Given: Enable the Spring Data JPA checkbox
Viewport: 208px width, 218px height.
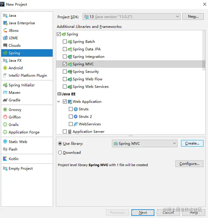Looking at the screenshot, I should pyautogui.click(x=65, y=49).
